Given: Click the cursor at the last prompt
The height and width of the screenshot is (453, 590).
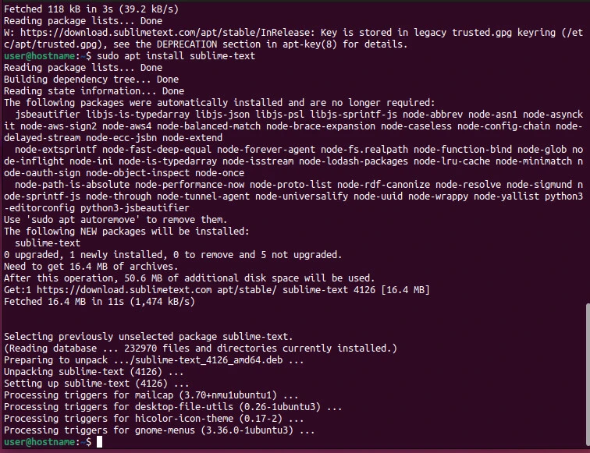Looking at the screenshot, I should point(99,442).
